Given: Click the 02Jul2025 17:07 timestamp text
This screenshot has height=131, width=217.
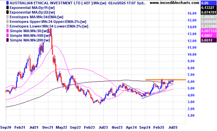Looking at the screenshot, I should (122, 3).
